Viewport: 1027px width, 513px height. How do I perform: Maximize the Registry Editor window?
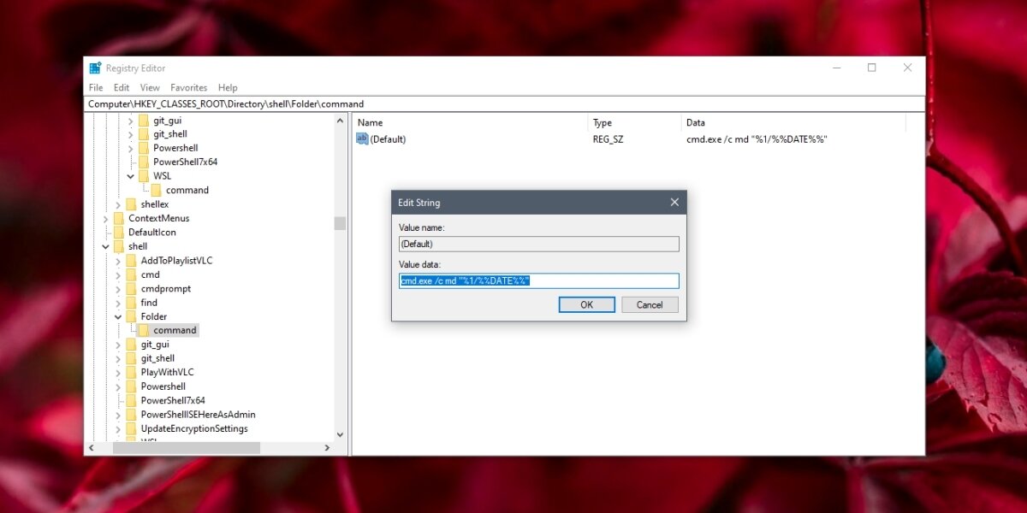871,68
